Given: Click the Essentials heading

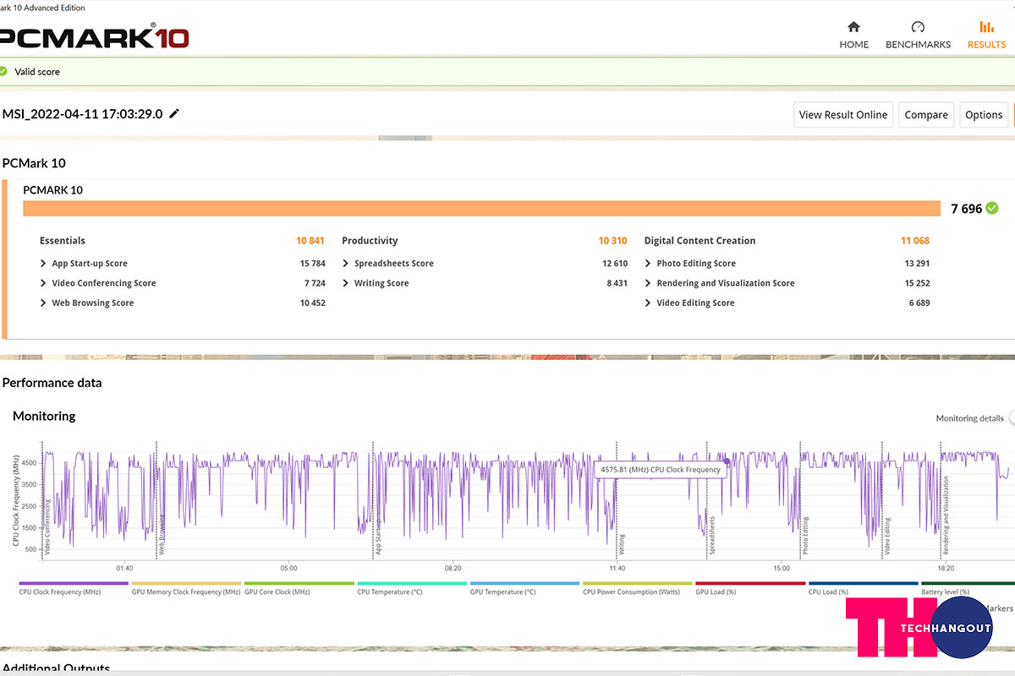Looking at the screenshot, I should [x=63, y=241].
